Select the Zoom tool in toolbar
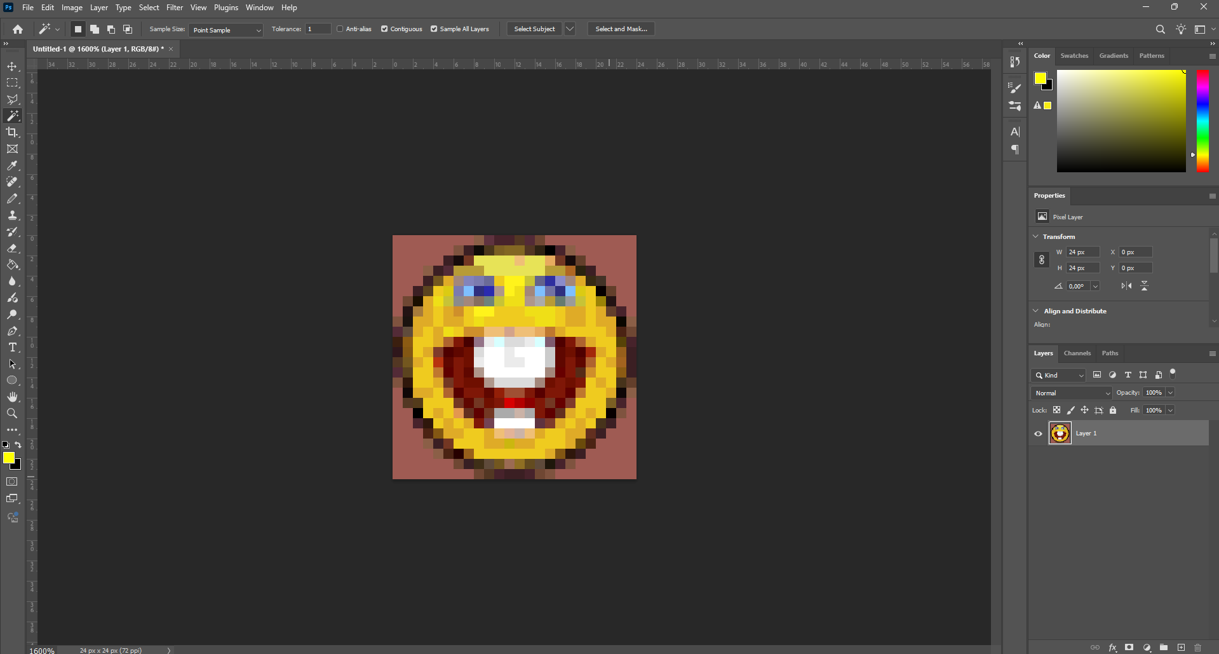This screenshot has width=1219, height=654. 12,414
